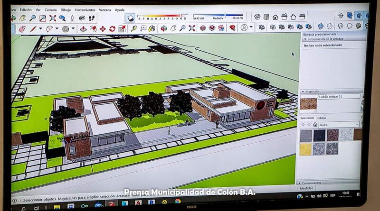Switch to the Front view house icon
The width and height of the screenshot is (380, 211).
275,17
